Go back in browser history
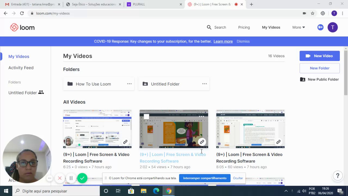The height and width of the screenshot is (196, 348). (5, 13)
